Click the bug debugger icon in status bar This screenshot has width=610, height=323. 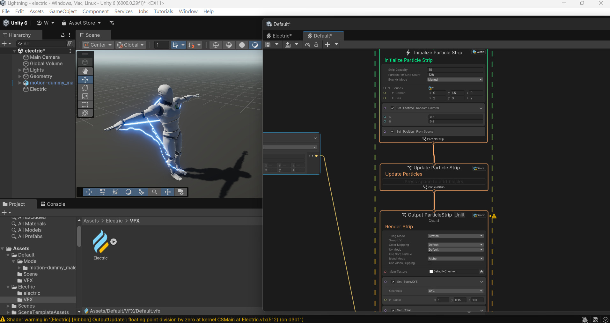click(585, 319)
